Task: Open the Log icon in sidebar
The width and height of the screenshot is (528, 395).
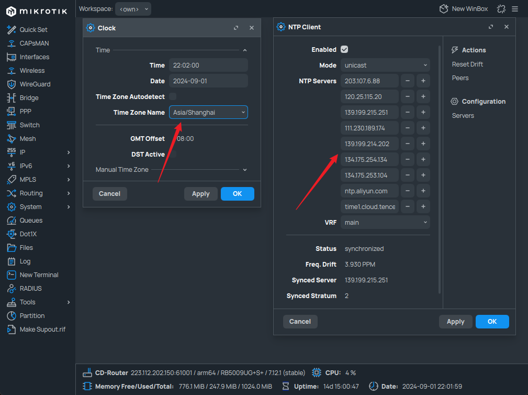Action: [x=12, y=261]
